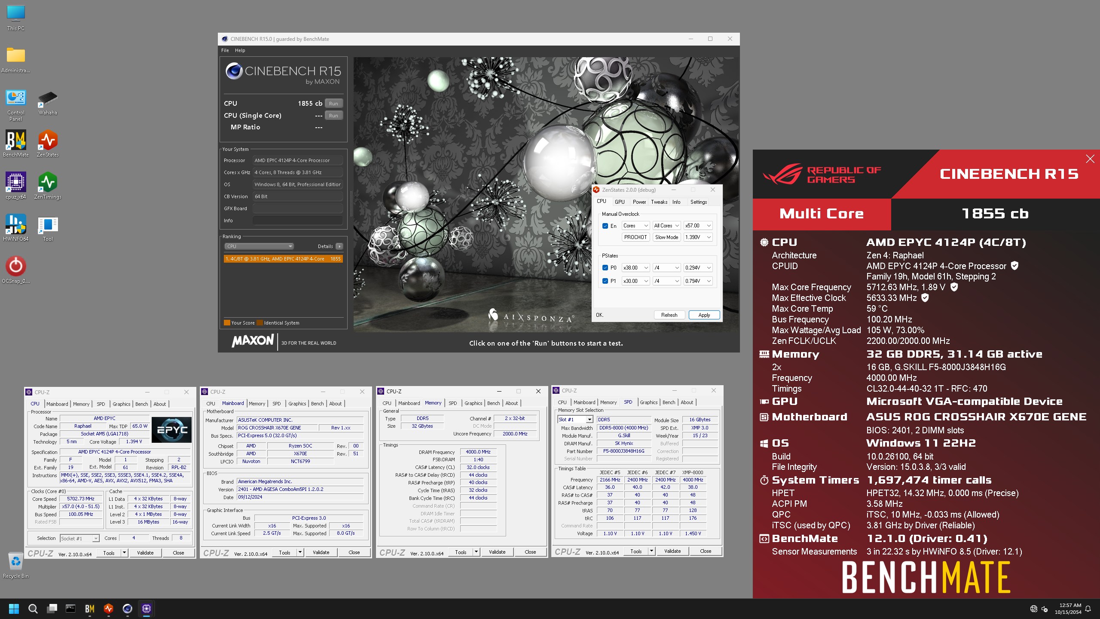Click Details arrow in Cinebench Ranking
Screen dimensions: 1100x619
click(x=339, y=246)
